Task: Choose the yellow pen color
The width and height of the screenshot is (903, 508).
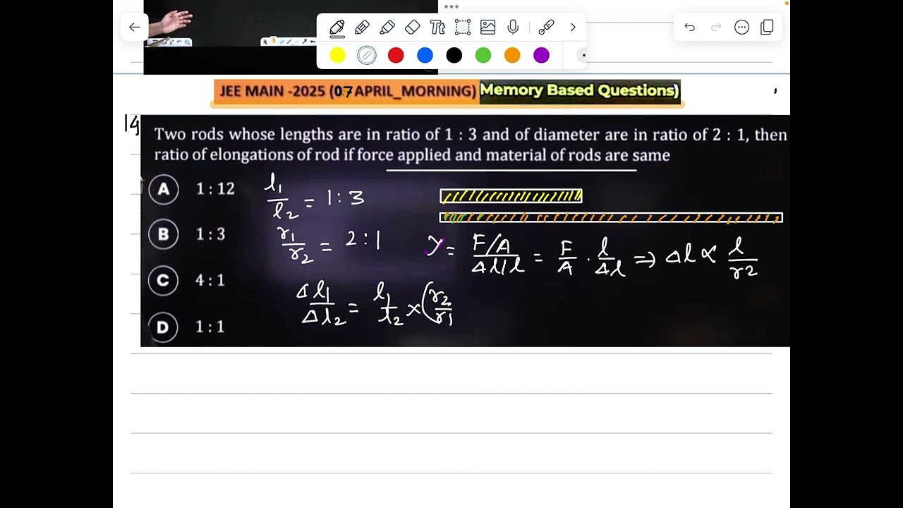Action: tap(338, 55)
